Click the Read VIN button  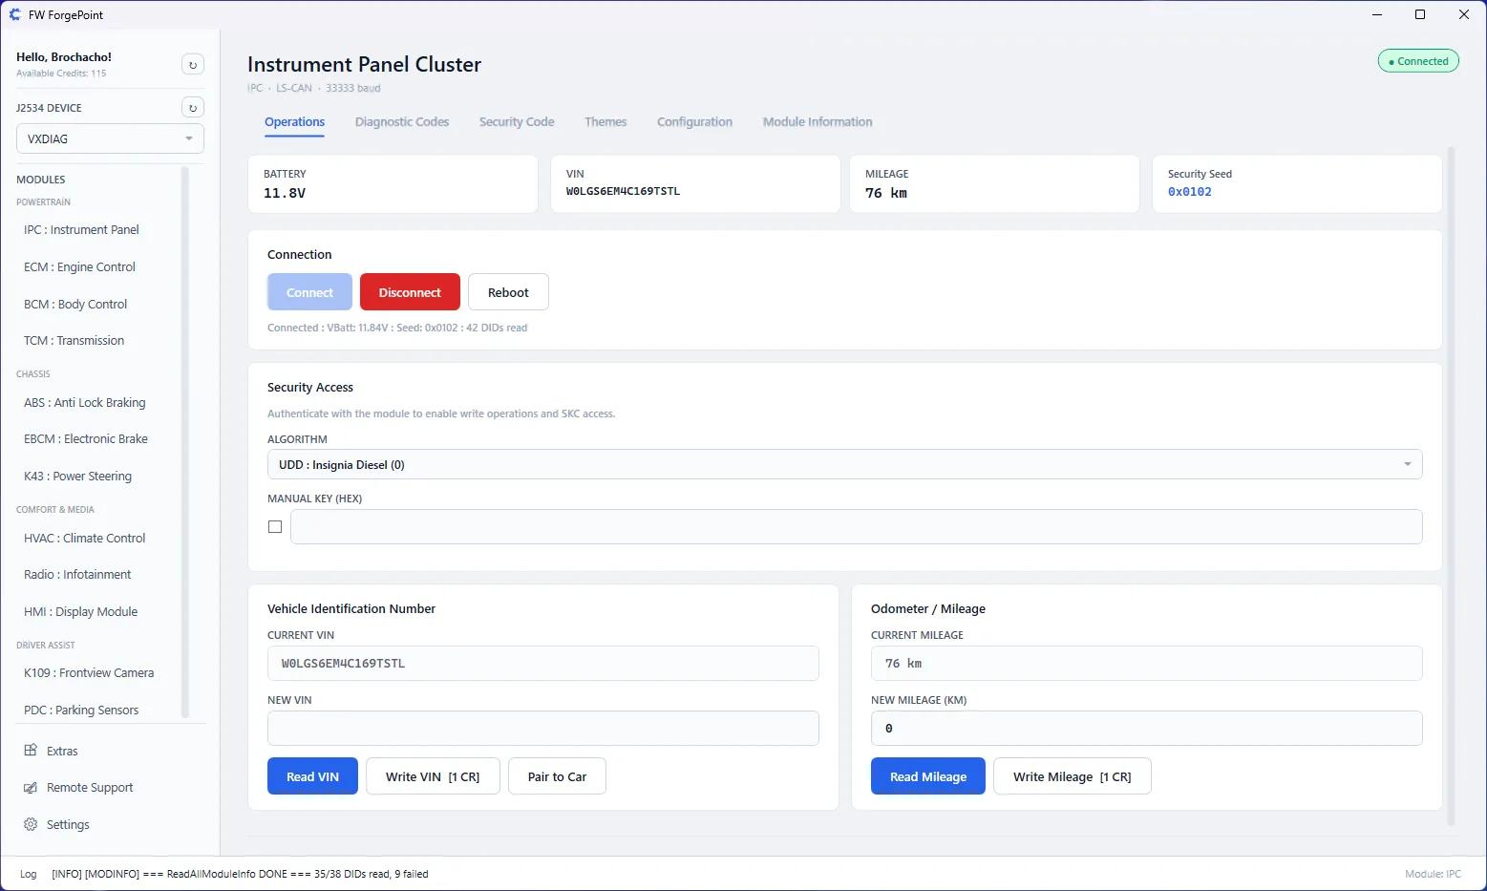[312, 776]
